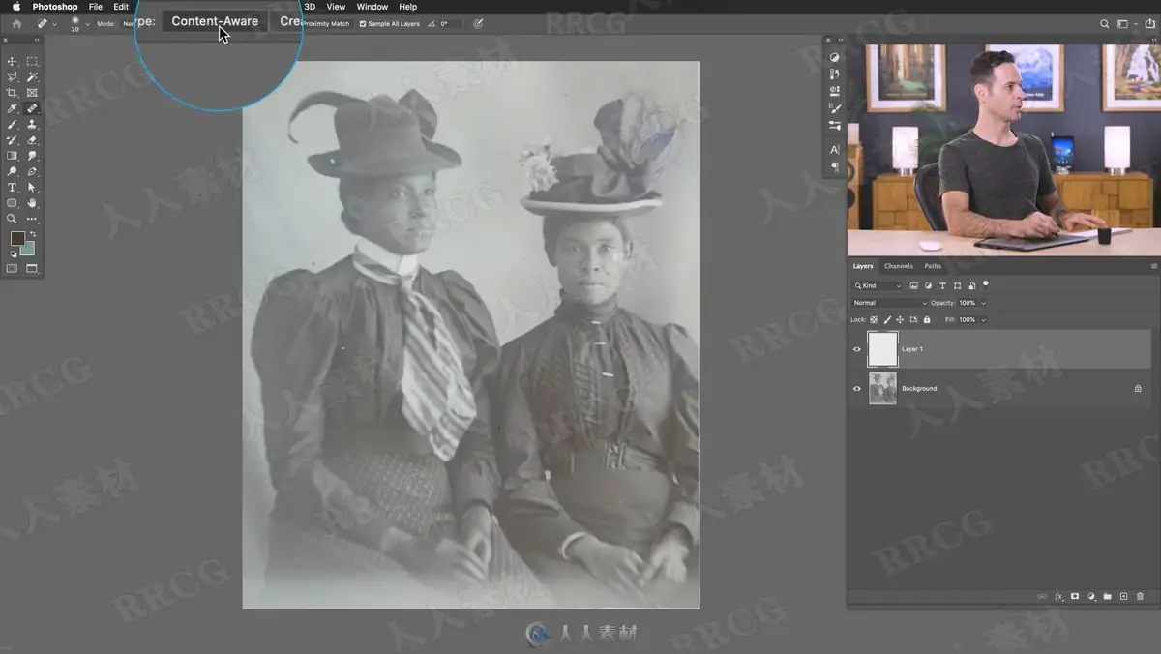Image resolution: width=1161 pixels, height=654 pixels.
Task: Open the Kind filter dropdown
Action: [x=878, y=285]
